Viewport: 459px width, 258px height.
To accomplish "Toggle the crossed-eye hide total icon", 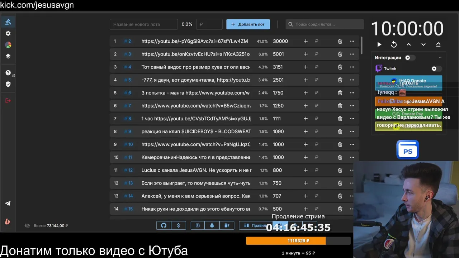I will pyautogui.click(x=27, y=226).
